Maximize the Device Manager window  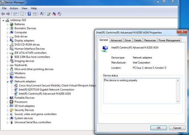(164, 1)
